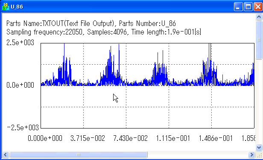Click the Parts Name:TXTOUT header text
Viewport: 263px width, 160px height.
(35, 23)
